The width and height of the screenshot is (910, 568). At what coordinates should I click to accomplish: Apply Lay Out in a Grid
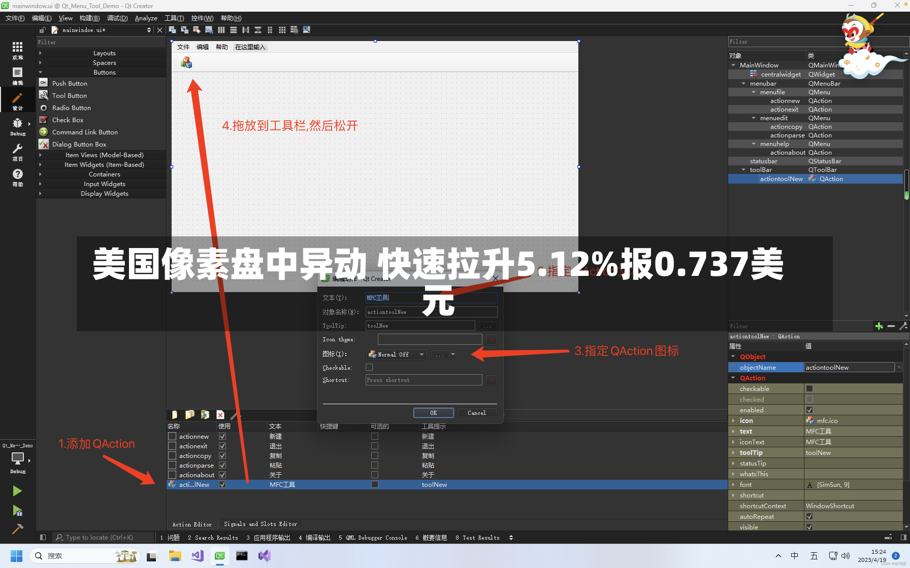pyautogui.click(x=282, y=30)
